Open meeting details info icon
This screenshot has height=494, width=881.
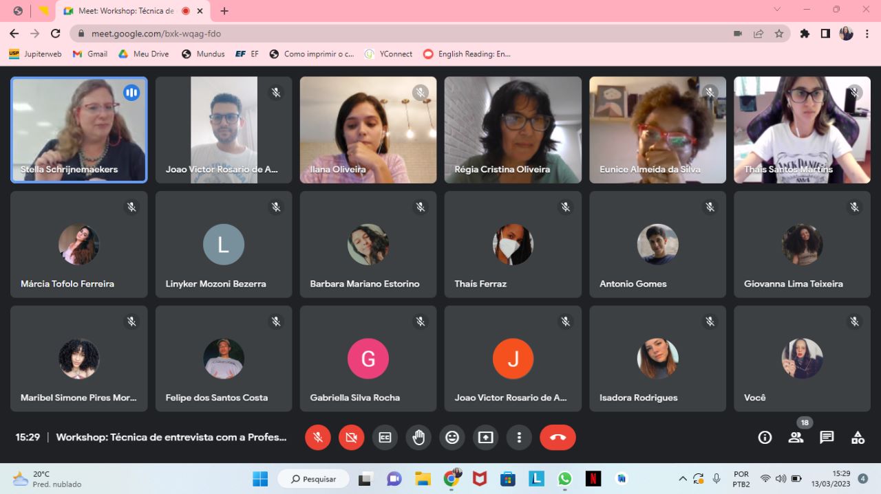tap(765, 437)
